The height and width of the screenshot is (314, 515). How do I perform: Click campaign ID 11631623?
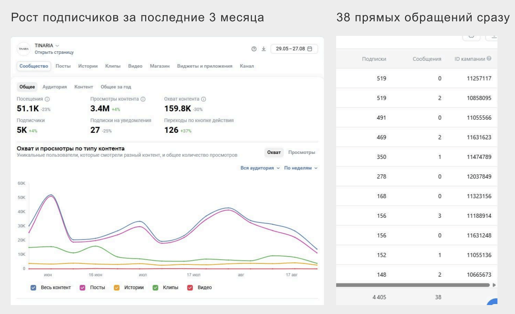click(x=479, y=137)
